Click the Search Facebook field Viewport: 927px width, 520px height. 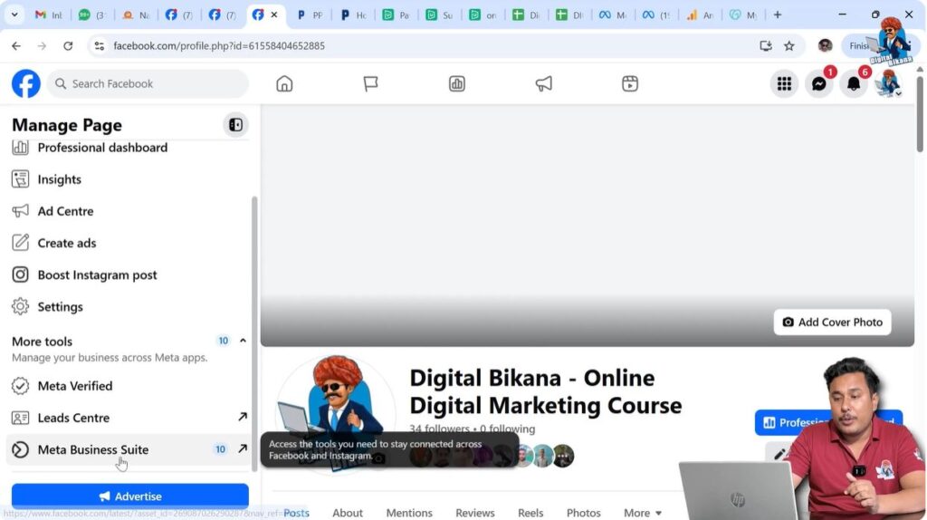[x=148, y=83]
